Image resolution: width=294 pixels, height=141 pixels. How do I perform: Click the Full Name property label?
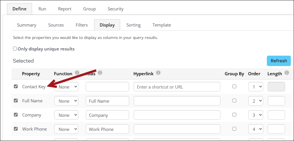tap(32, 101)
